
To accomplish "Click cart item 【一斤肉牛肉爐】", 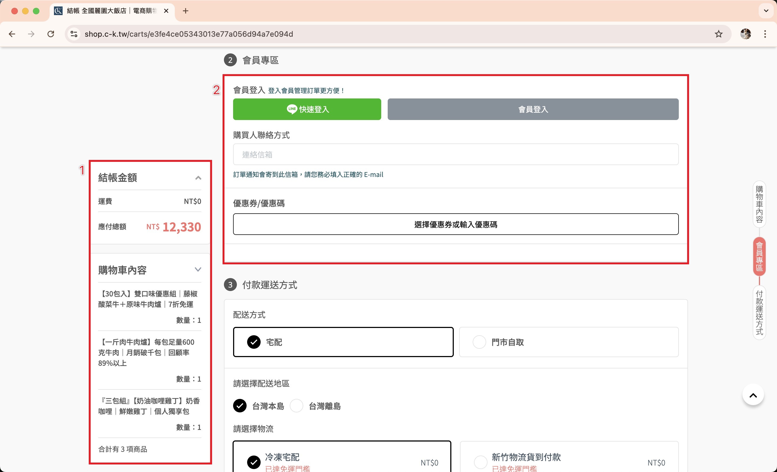I will click(146, 353).
